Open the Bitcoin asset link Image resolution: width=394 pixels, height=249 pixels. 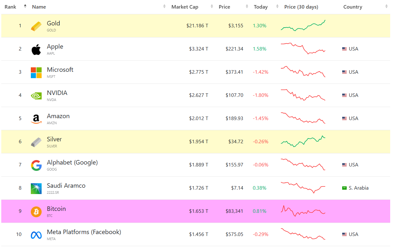click(56, 209)
